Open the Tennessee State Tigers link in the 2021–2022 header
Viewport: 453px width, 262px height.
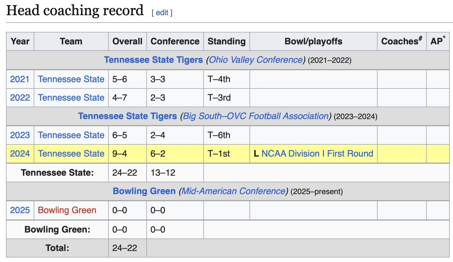[153, 60]
